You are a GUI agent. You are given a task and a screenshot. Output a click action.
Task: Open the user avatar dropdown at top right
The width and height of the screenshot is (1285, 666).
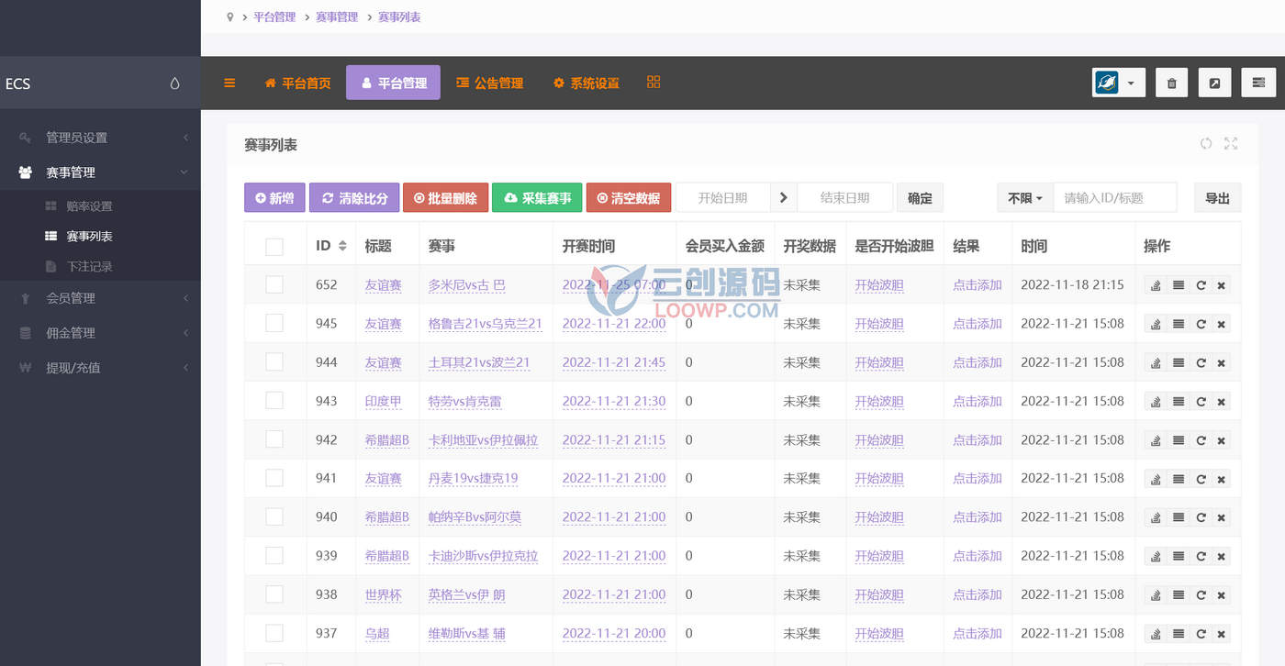pyautogui.click(x=1119, y=83)
